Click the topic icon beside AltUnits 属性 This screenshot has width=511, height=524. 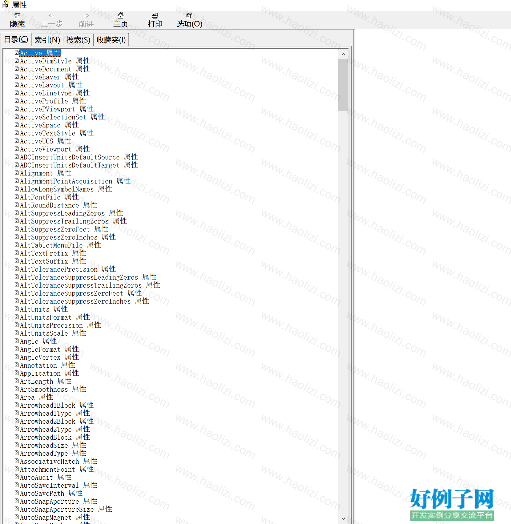[17, 309]
